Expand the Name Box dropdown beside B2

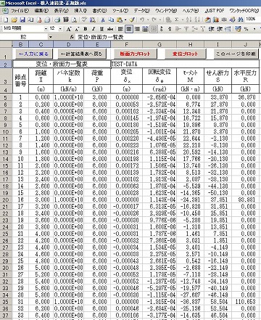[x=51, y=37]
